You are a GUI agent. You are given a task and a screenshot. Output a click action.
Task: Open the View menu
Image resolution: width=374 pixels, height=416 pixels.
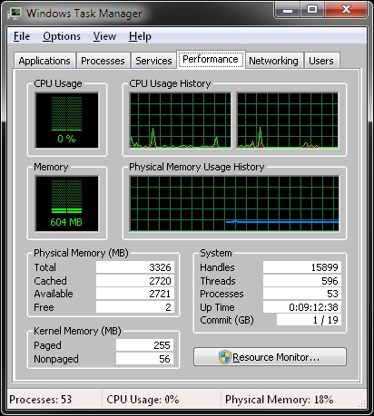point(104,36)
